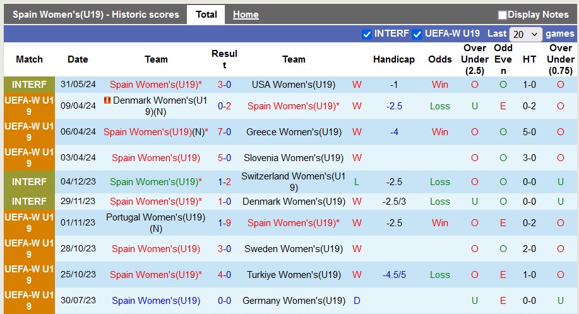Switch to the Total tab
This screenshot has height=314, width=579.
point(206,15)
